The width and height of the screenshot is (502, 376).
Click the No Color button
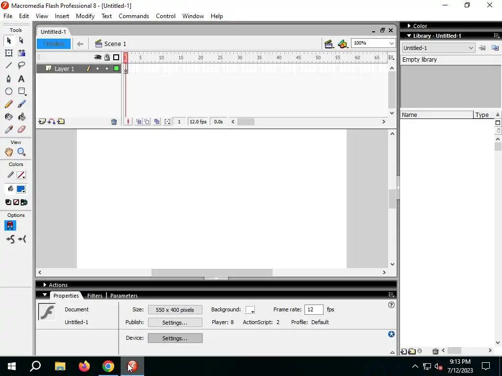[x=16, y=202]
